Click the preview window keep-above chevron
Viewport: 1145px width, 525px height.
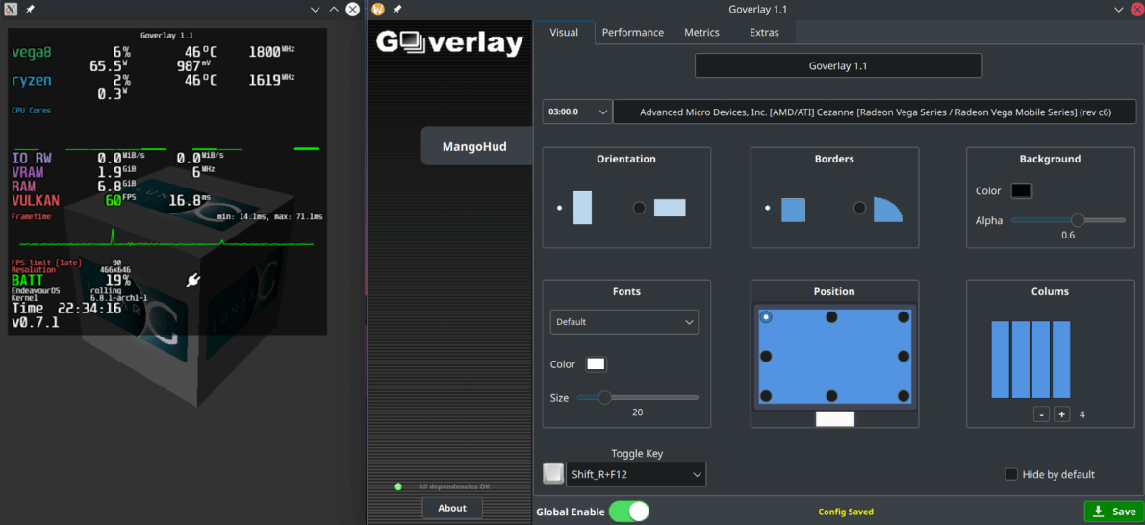[334, 10]
